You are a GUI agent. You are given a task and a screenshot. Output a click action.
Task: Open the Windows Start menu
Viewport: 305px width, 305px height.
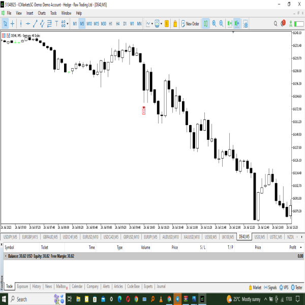coord(4,299)
